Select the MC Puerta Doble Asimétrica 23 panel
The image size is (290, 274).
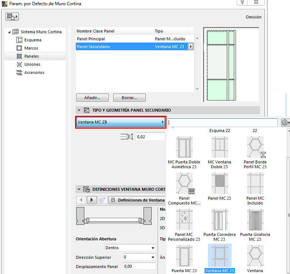click(x=184, y=147)
